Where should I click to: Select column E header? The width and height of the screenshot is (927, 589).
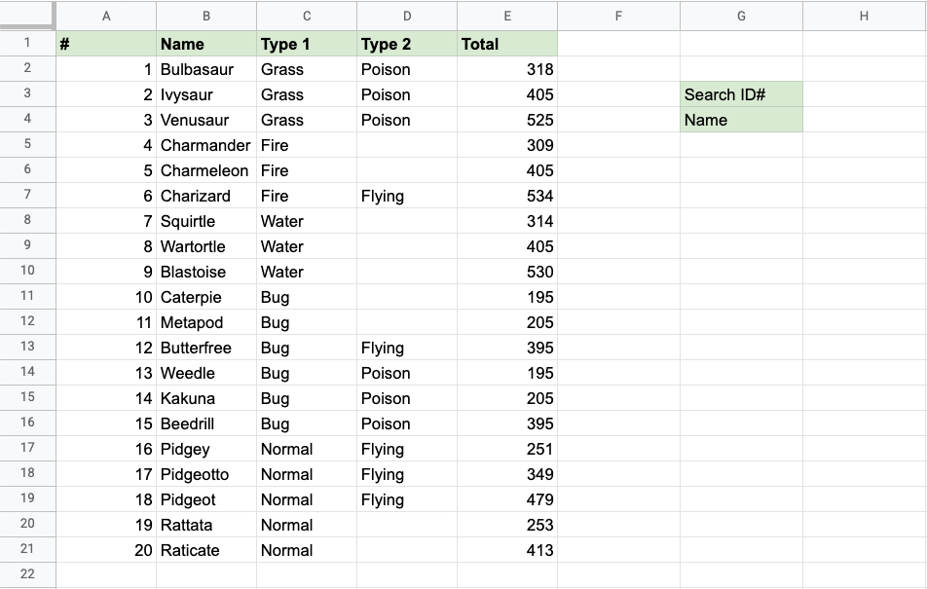tap(507, 16)
